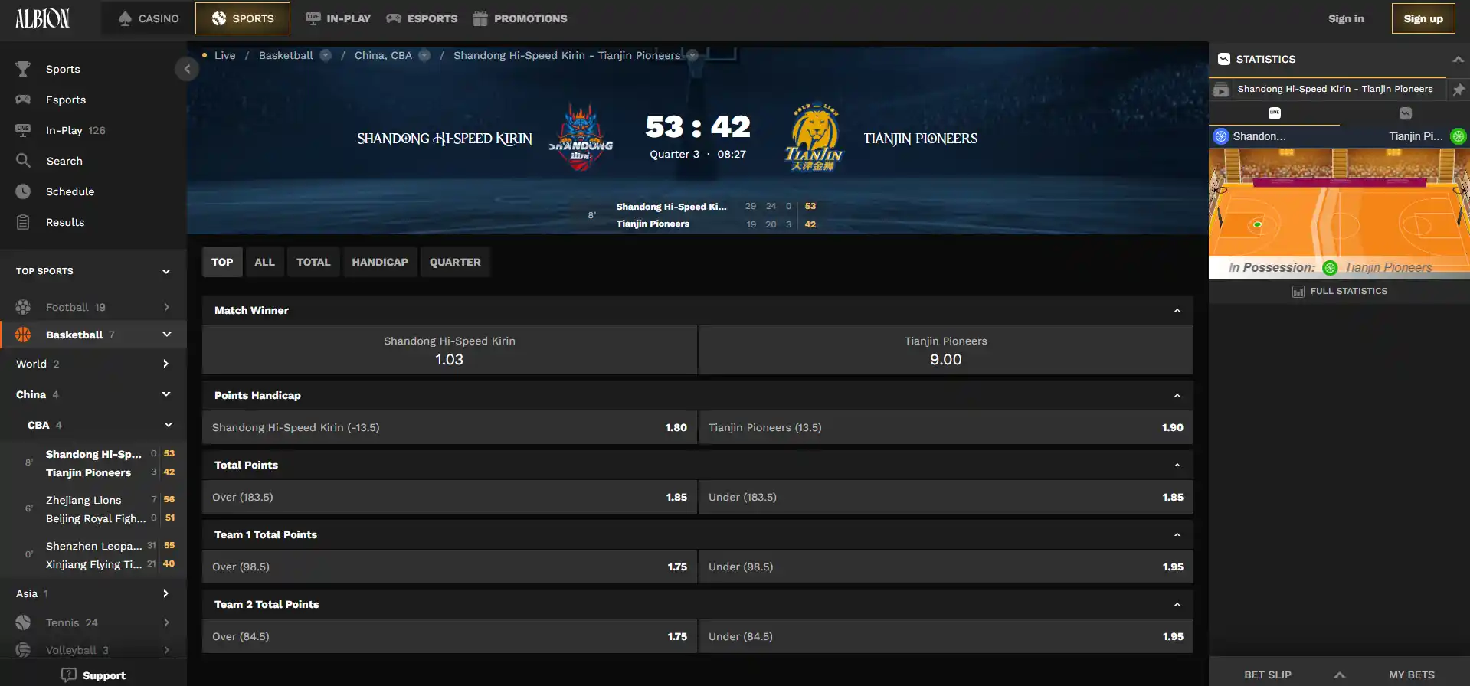Select the ALL markets tab
Viewport: 1470px width, 686px height.
point(264,262)
